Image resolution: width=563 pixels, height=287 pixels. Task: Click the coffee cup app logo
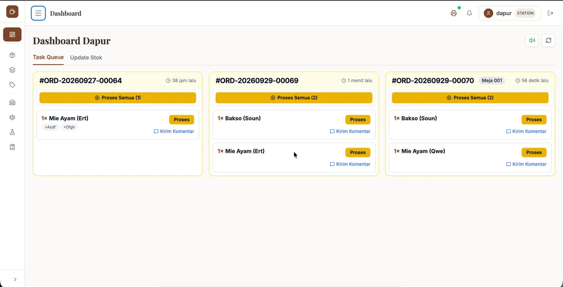[12, 12]
